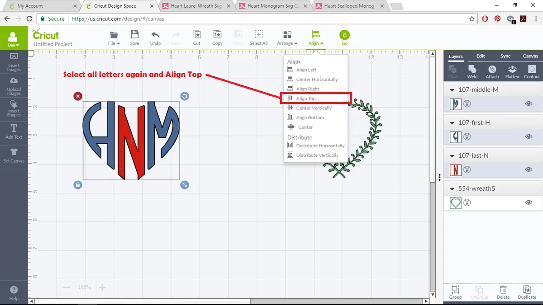Viewport: 543px width, 305px height.
Task: Switch to the Sync panel tab
Action: point(505,56)
